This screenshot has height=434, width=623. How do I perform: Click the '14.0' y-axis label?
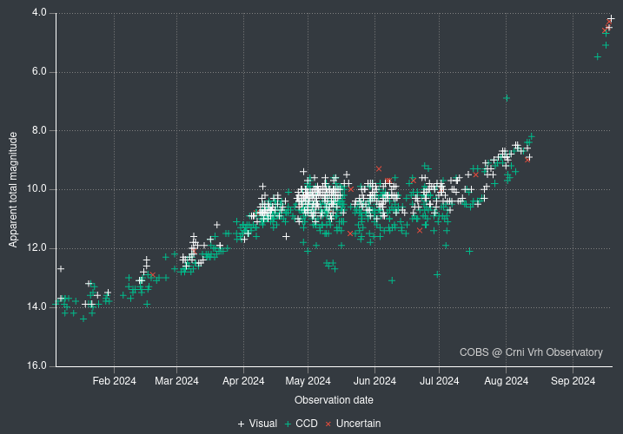[37, 306]
